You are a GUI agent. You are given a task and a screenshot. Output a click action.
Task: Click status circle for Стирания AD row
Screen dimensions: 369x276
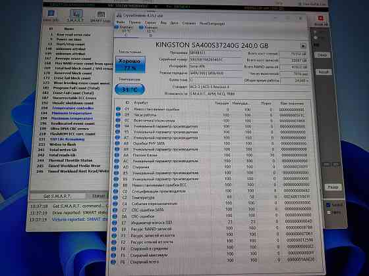[117, 167]
